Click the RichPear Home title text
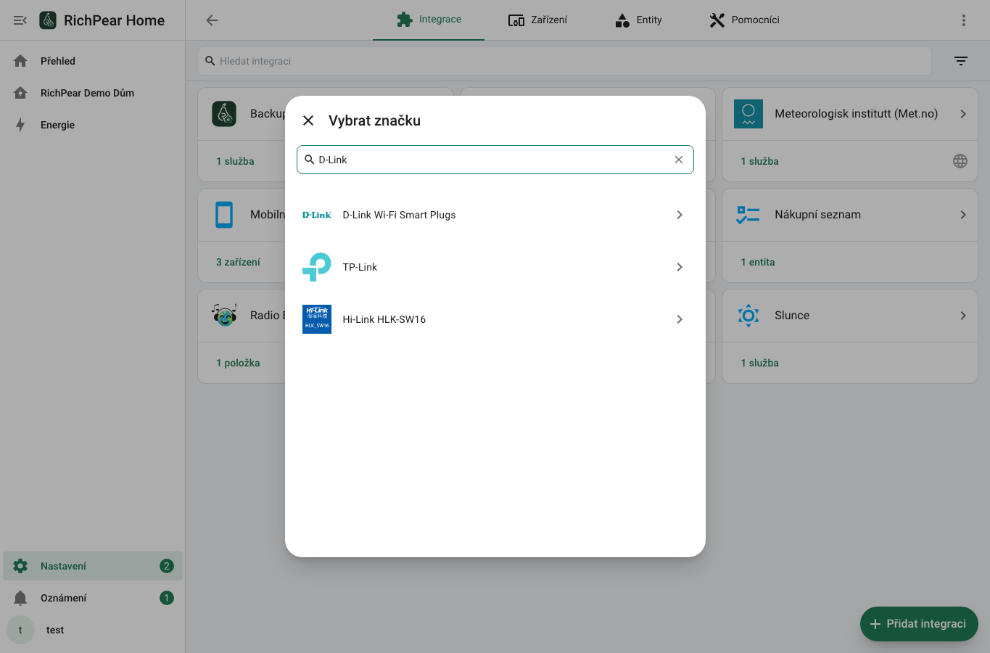Image resolution: width=990 pixels, height=653 pixels. [x=114, y=20]
